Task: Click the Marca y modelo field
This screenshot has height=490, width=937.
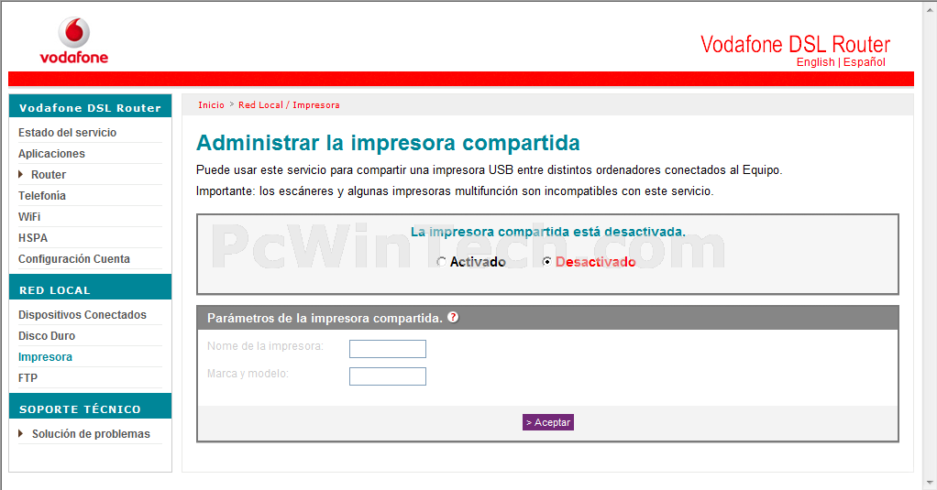Action: (388, 376)
